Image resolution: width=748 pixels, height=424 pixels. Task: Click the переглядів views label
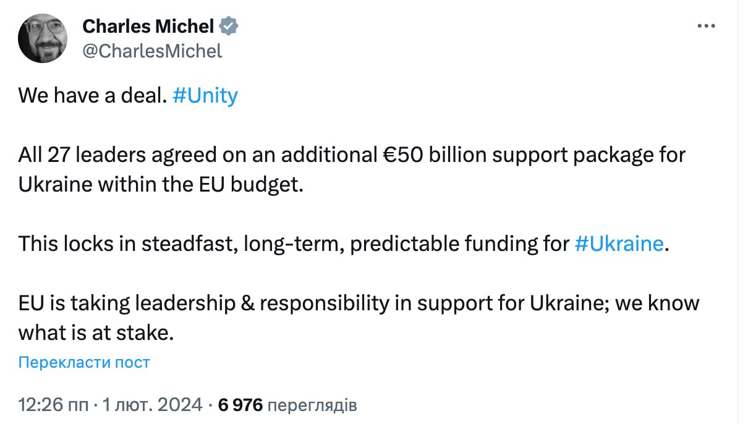click(313, 405)
